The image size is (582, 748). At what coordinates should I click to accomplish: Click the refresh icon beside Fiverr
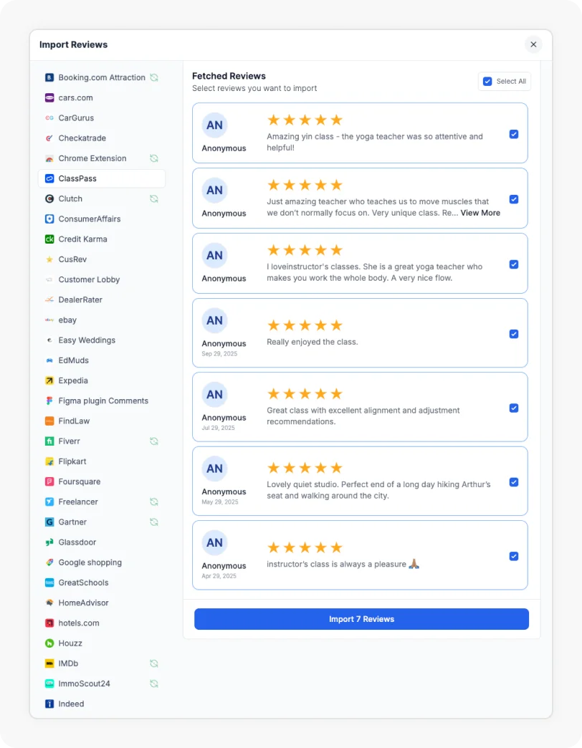(154, 441)
